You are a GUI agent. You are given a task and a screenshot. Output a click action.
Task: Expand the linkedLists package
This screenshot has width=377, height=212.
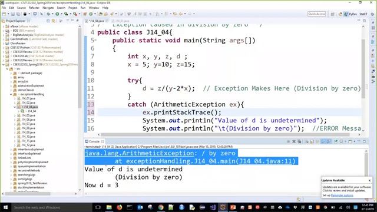pyautogui.click(x=11, y=158)
